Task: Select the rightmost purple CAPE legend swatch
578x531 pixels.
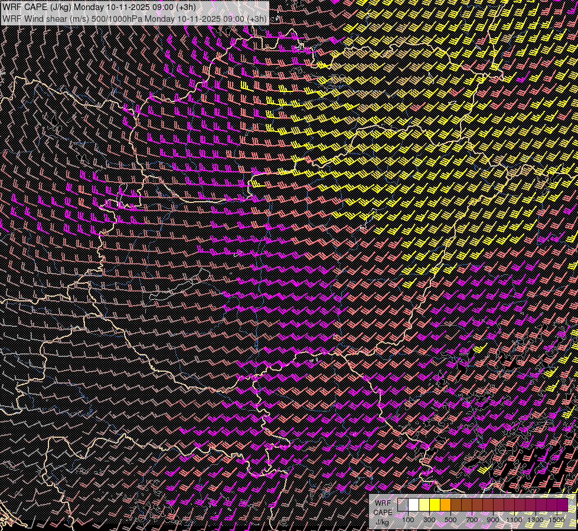Action: click(x=562, y=504)
